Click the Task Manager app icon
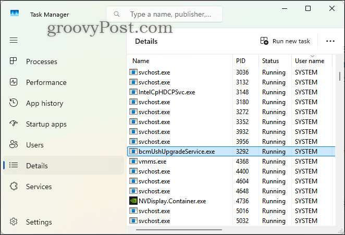This screenshot has height=235, width=345. (x=15, y=13)
